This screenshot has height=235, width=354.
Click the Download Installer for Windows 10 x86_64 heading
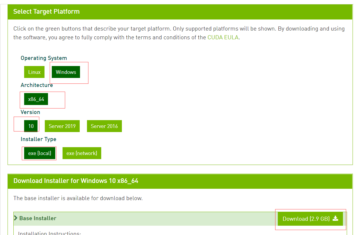tap(76, 181)
